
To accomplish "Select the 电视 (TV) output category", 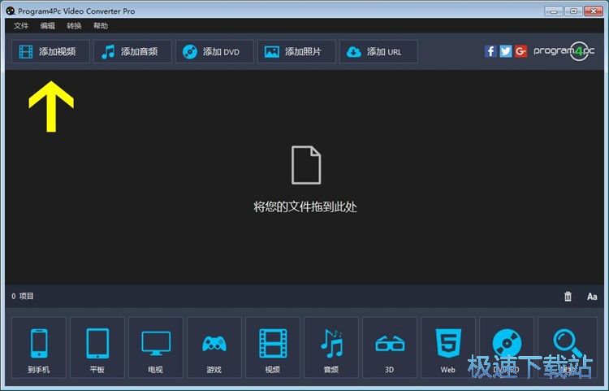I will (x=156, y=347).
